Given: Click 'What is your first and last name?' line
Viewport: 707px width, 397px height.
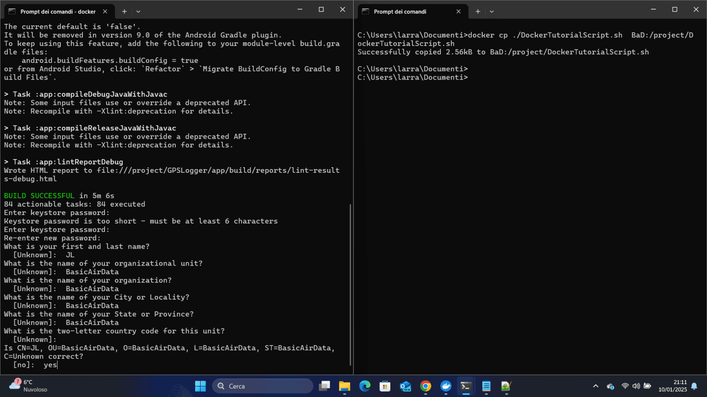Looking at the screenshot, I should click(77, 246).
